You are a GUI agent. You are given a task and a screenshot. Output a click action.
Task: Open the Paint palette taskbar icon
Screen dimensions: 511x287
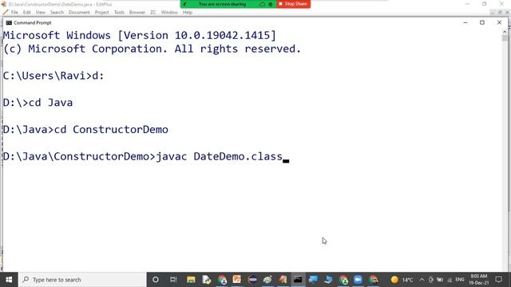click(x=268, y=280)
